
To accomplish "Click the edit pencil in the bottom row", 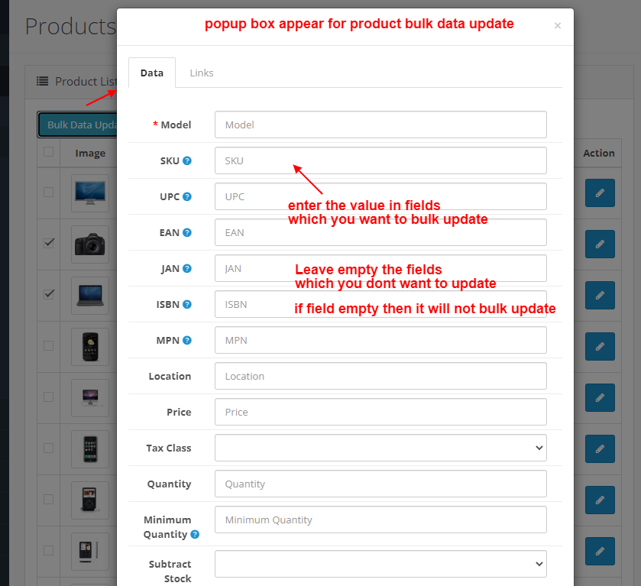I will [600, 551].
